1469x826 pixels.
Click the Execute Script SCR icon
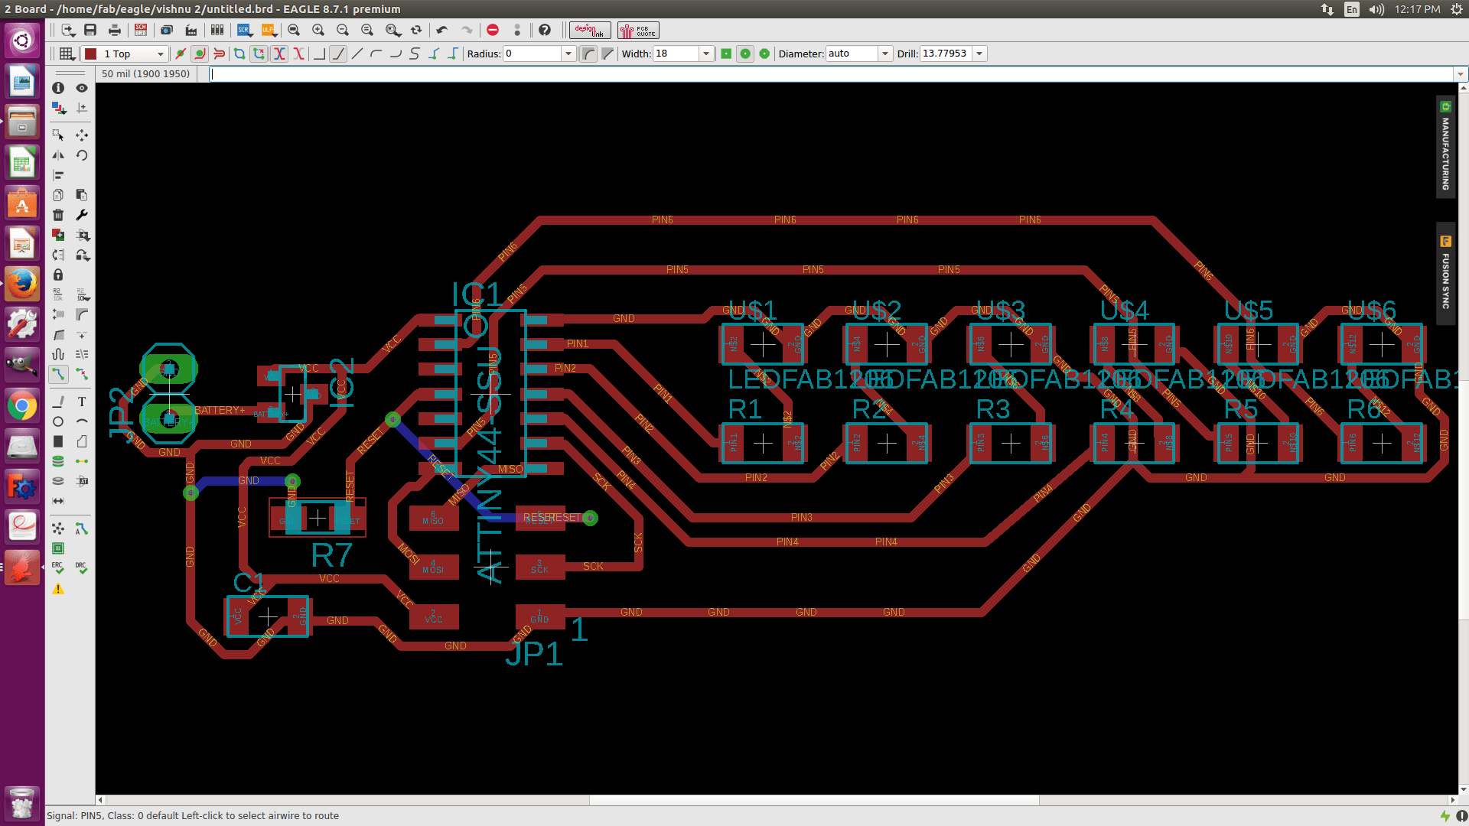(x=243, y=30)
